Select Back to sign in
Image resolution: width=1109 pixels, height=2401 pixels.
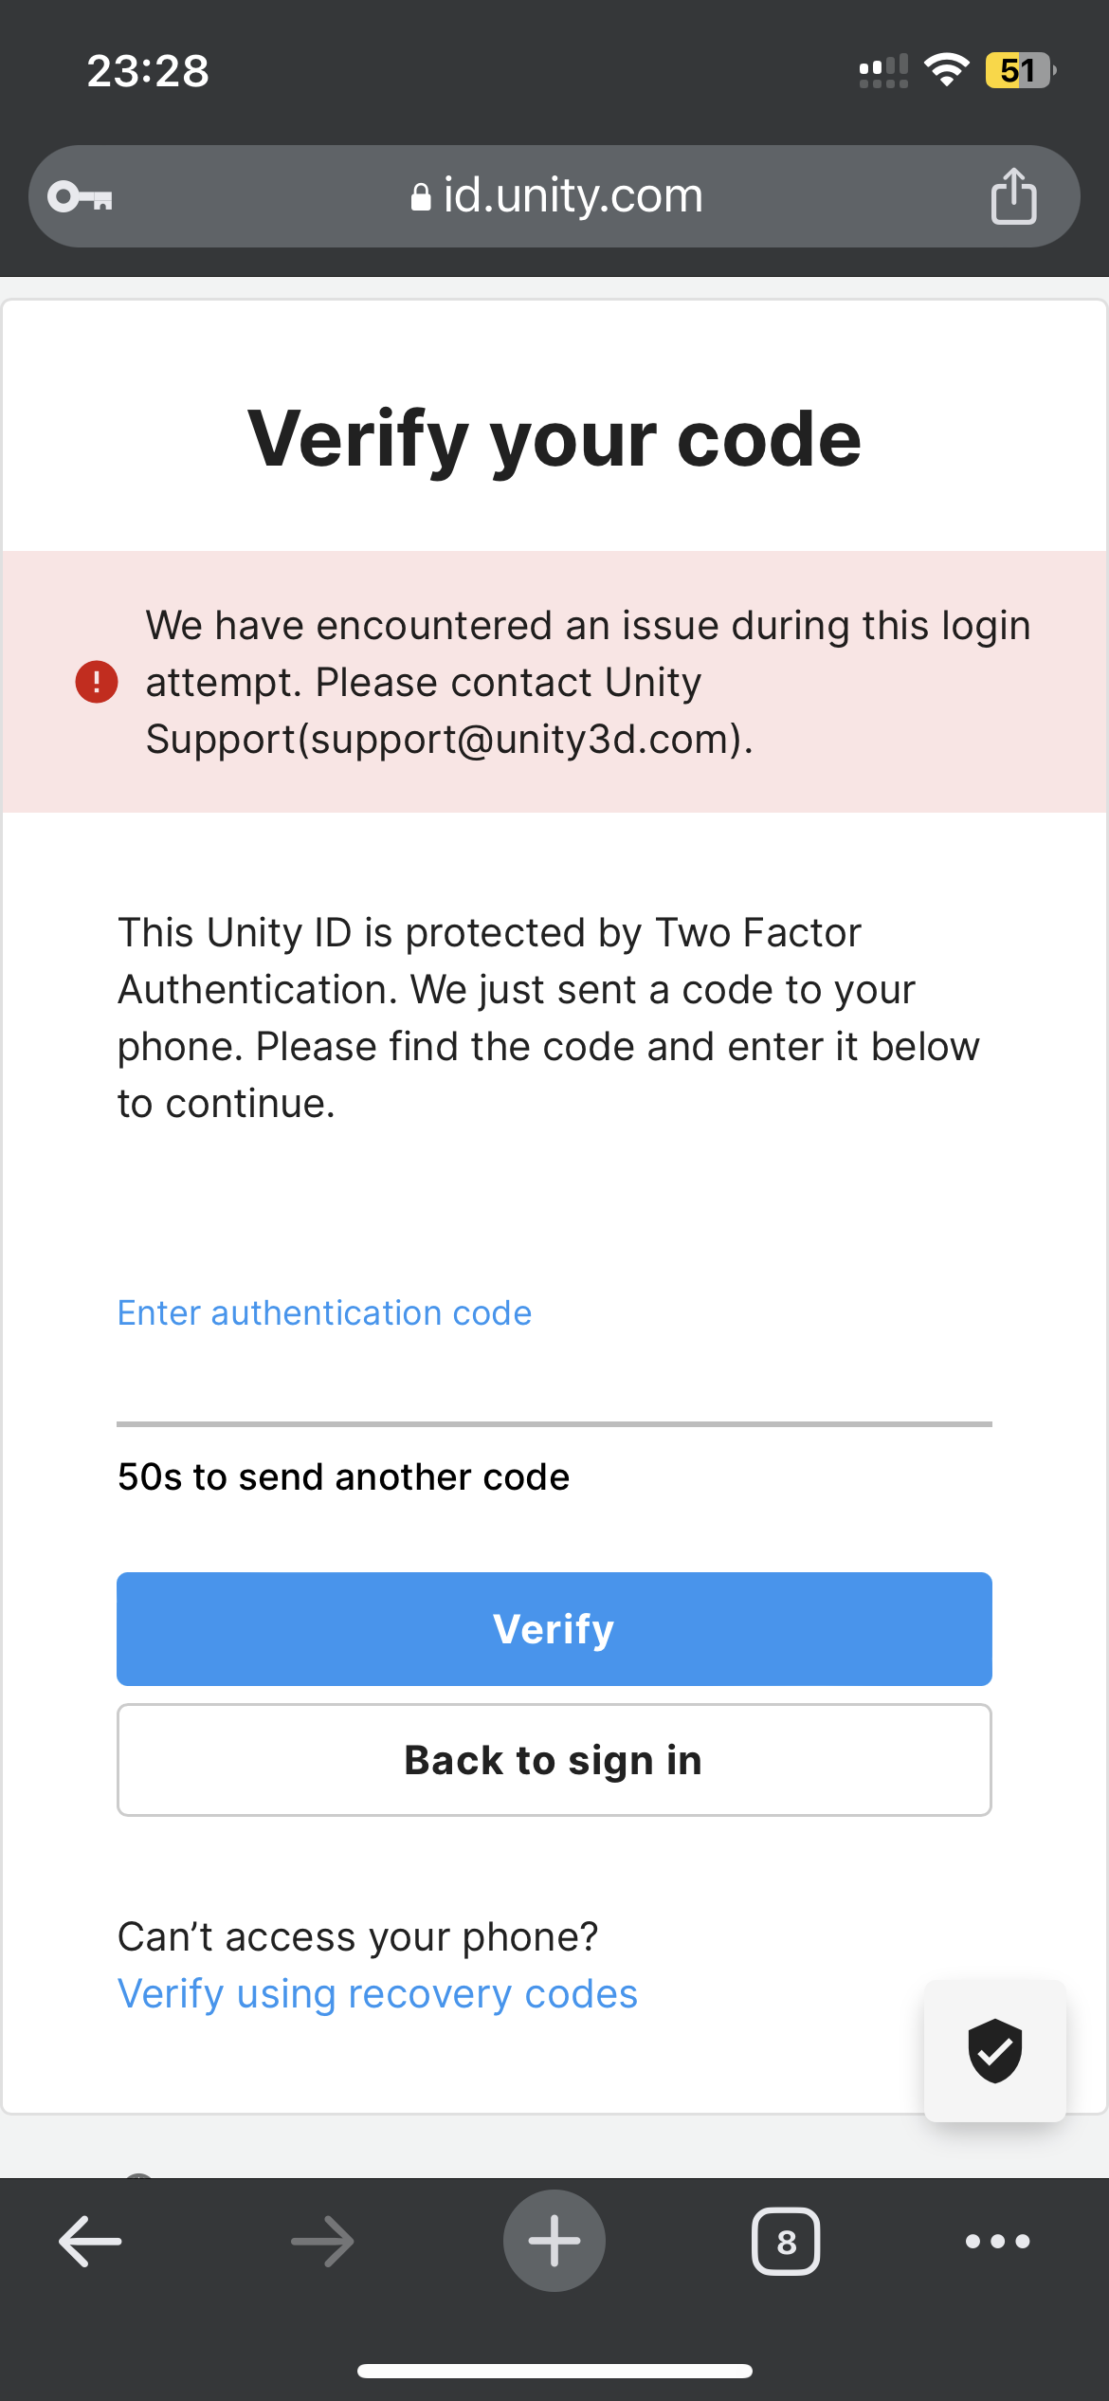pyautogui.click(x=554, y=1759)
